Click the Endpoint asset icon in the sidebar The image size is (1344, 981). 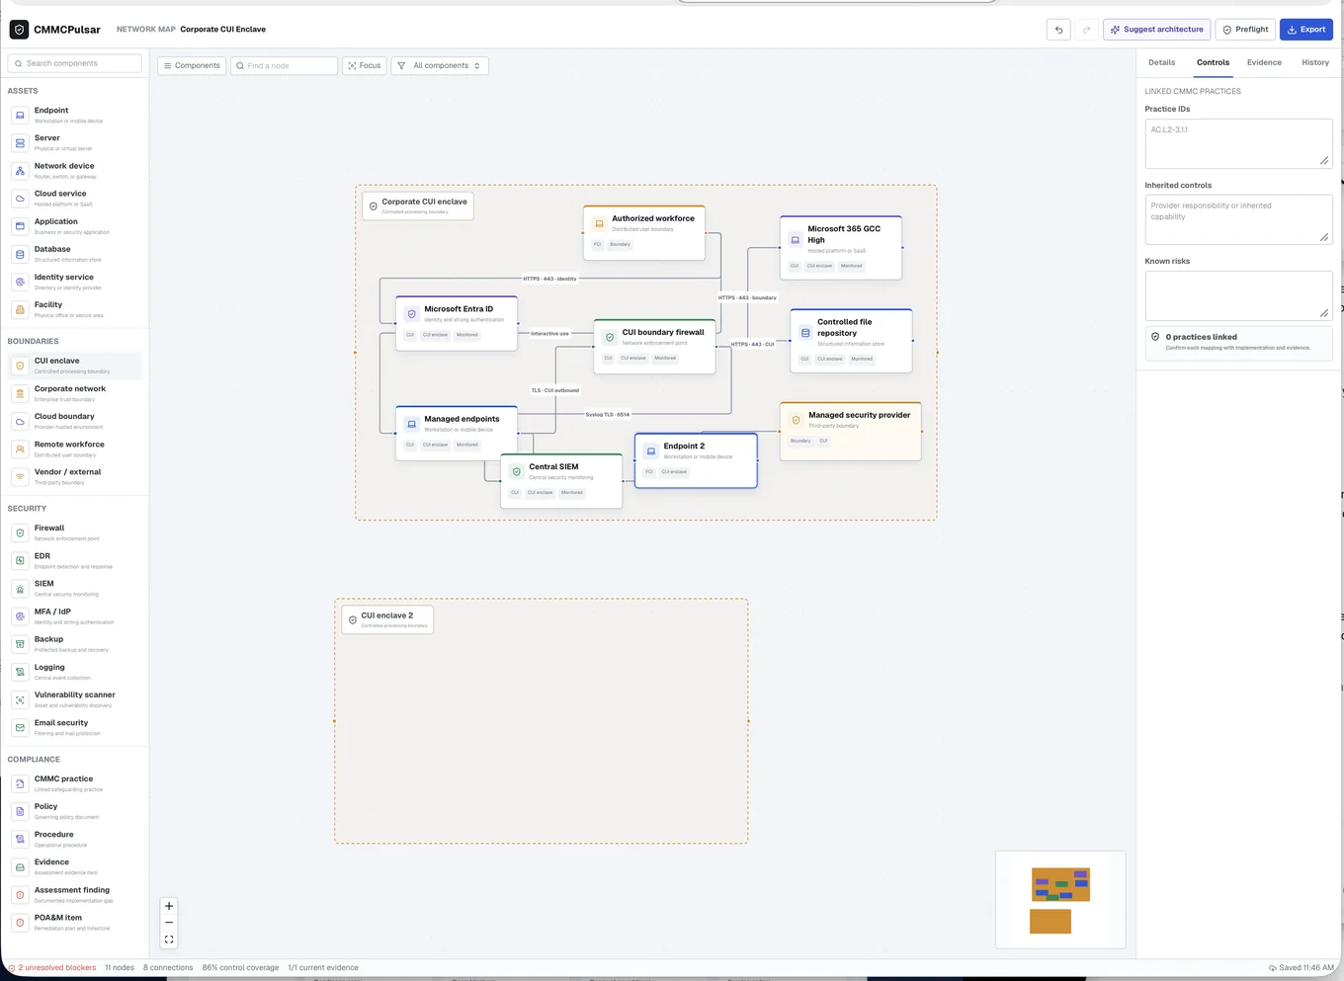tap(20, 116)
